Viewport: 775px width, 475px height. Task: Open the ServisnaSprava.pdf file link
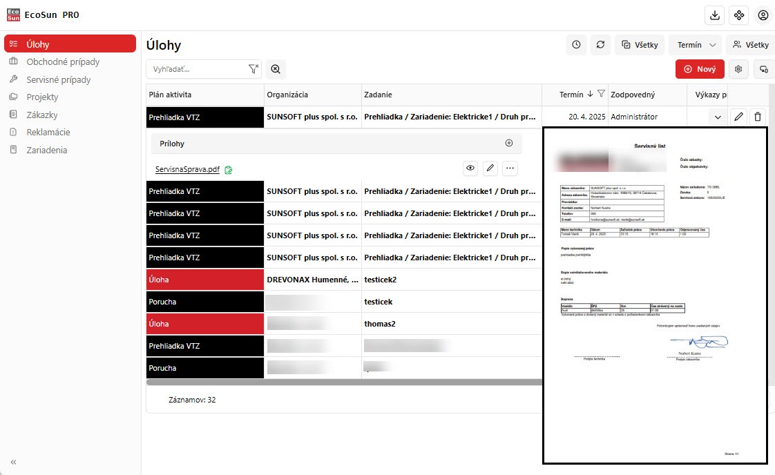(187, 169)
